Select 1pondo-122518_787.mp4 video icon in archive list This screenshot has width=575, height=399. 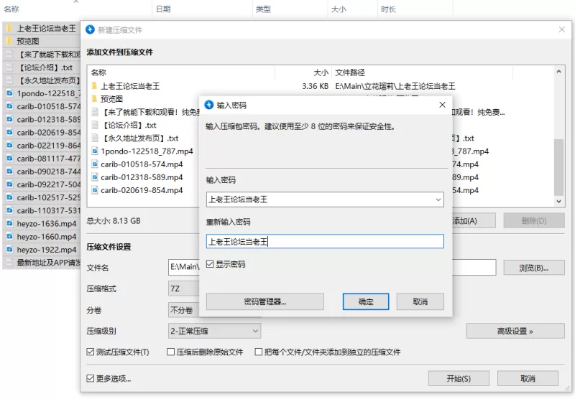point(94,151)
